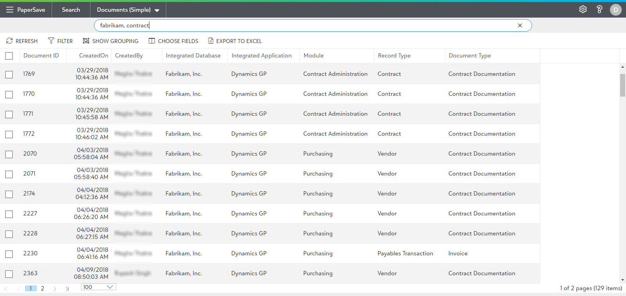The image size is (626, 296).
Task: Click the Refresh icon in toolbar
Action: tap(9, 41)
